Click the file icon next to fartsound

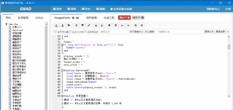[10, 30]
